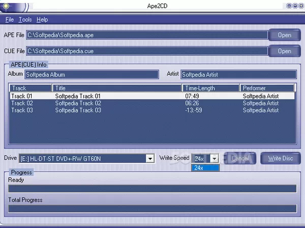Image resolution: width=305 pixels, height=228 pixels.
Task: Click Open button for CUE File
Action: click(284, 51)
